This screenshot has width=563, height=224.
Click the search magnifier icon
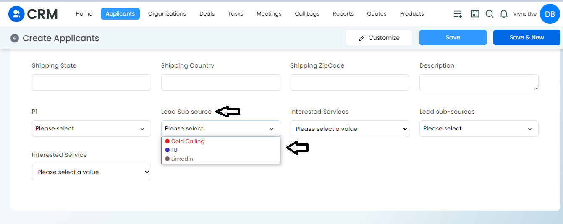pyautogui.click(x=490, y=14)
